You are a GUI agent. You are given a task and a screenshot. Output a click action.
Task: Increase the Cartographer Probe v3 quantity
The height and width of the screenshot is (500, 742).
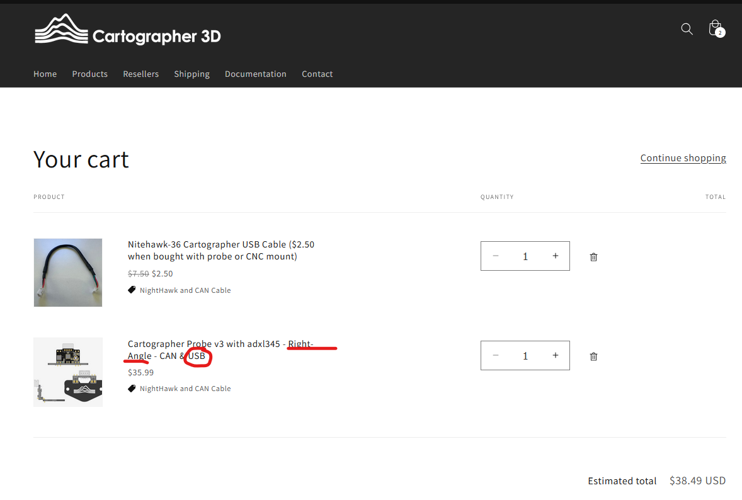[555, 355]
